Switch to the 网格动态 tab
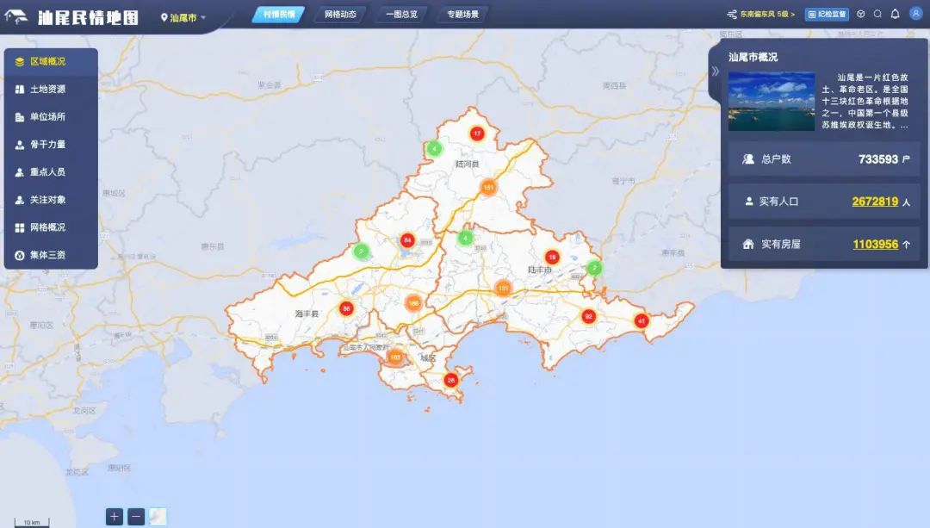The width and height of the screenshot is (930, 528). point(340,15)
